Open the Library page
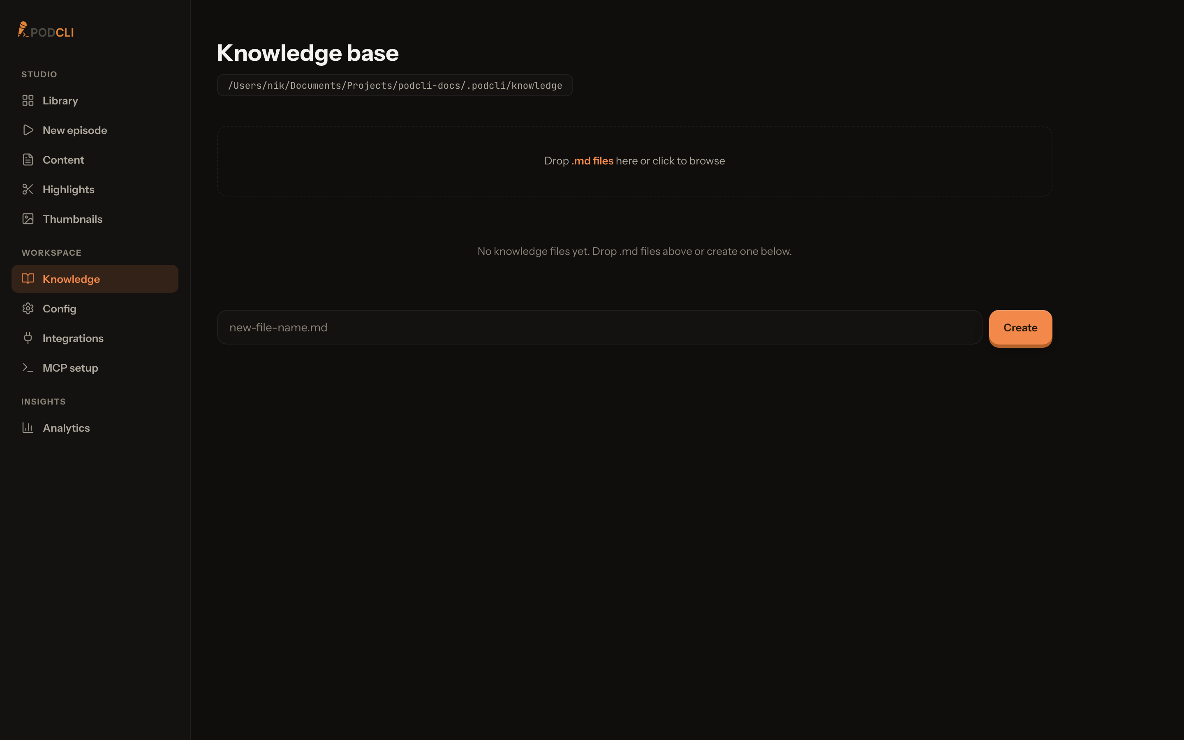 coord(95,101)
